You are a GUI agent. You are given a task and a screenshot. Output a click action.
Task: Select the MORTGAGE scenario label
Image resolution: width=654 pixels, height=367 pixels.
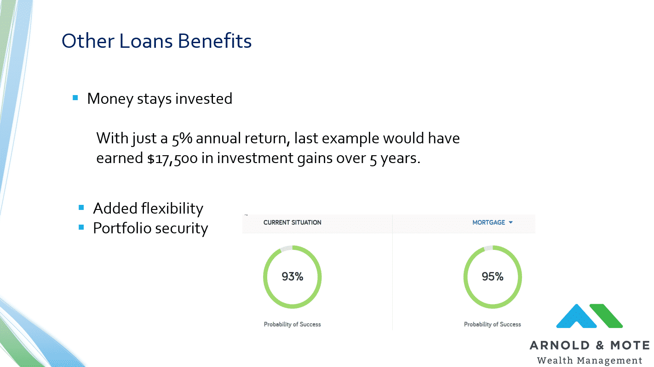click(488, 222)
